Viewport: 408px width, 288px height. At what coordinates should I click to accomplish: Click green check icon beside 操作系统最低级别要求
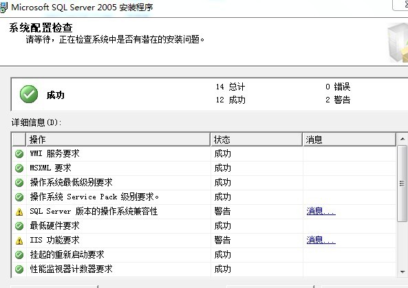[x=19, y=182]
